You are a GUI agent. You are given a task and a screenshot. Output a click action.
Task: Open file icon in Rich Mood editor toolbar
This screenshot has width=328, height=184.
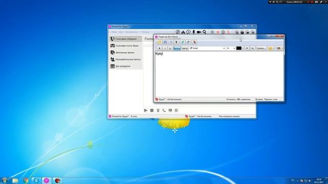coord(159,42)
